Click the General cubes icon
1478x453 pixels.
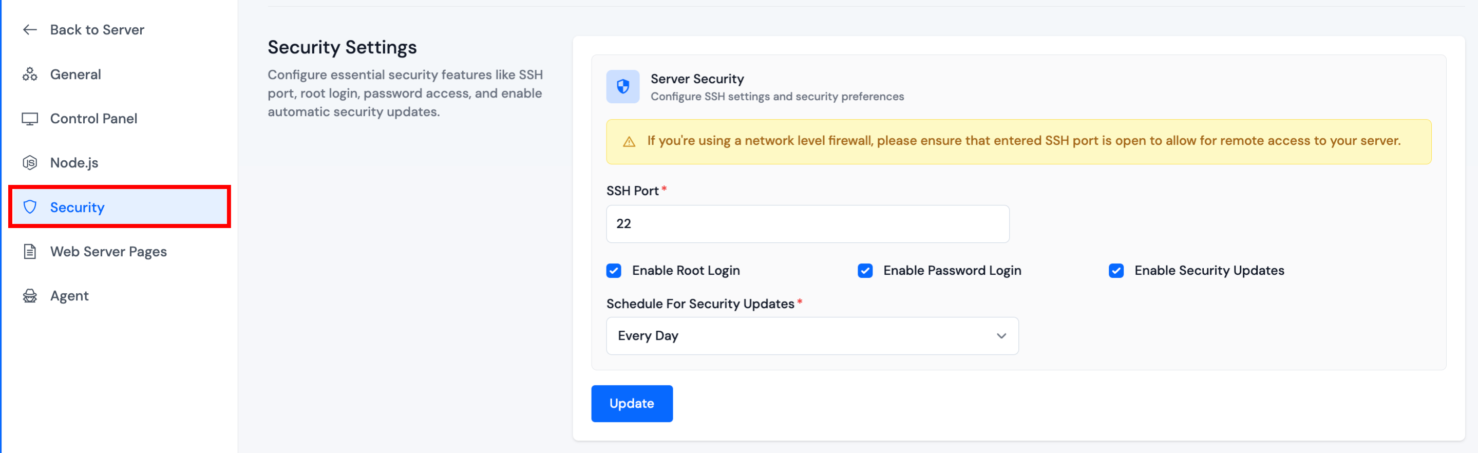click(30, 74)
